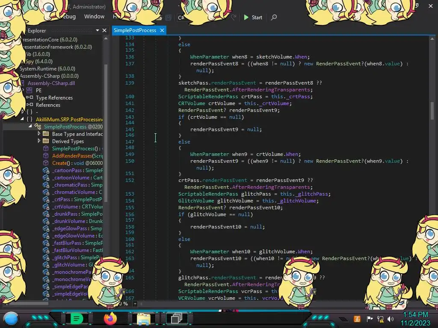Open Firefox from the taskbar
Image resolution: width=438 pixels, height=328 pixels.
point(110,319)
